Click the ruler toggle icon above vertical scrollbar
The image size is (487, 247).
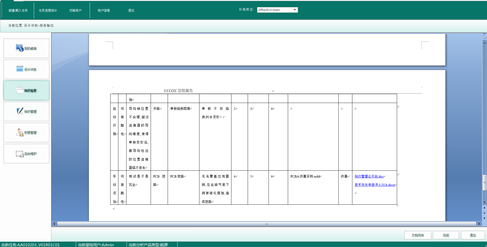point(484,37)
